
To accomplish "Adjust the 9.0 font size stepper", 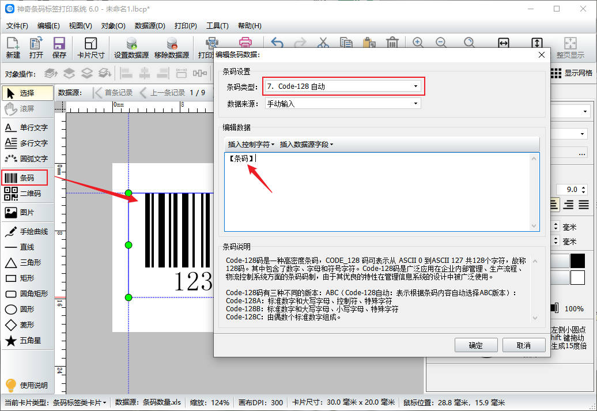I will [x=584, y=189].
